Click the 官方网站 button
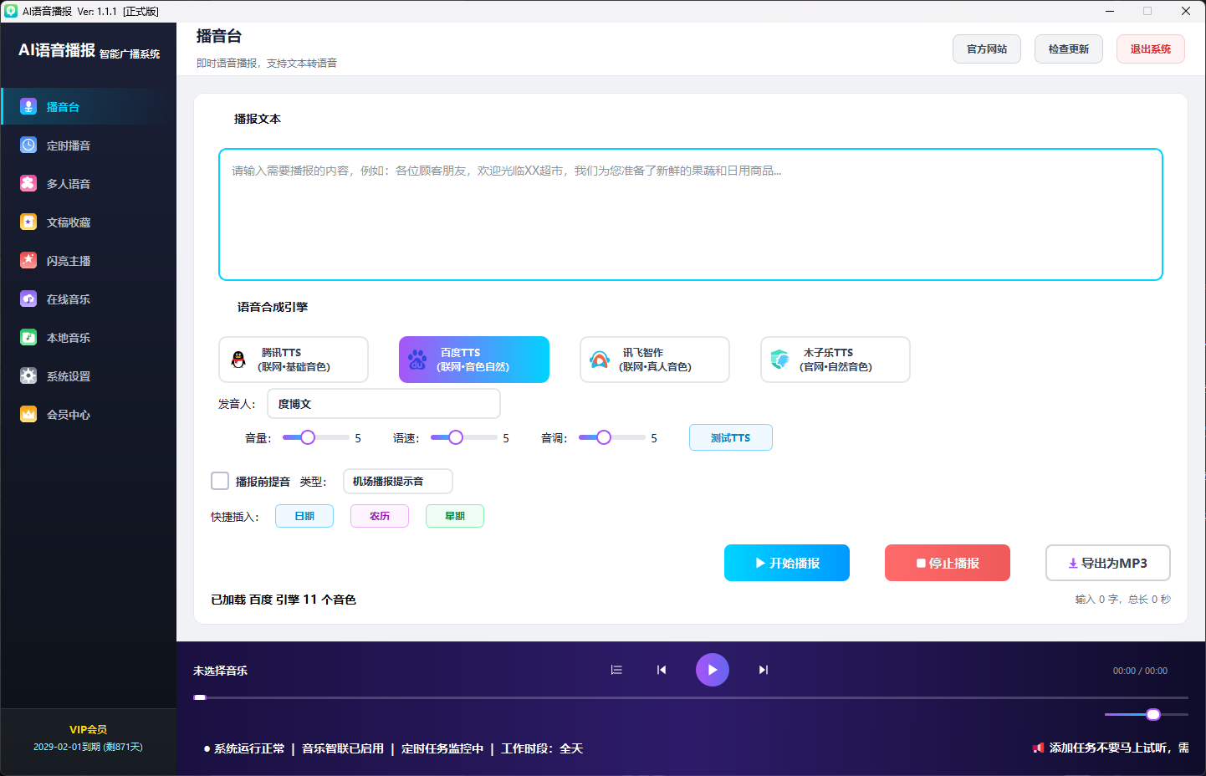 (987, 49)
